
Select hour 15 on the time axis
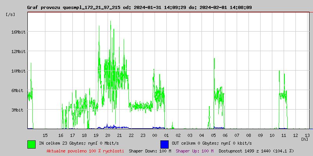click(x=45, y=135)
